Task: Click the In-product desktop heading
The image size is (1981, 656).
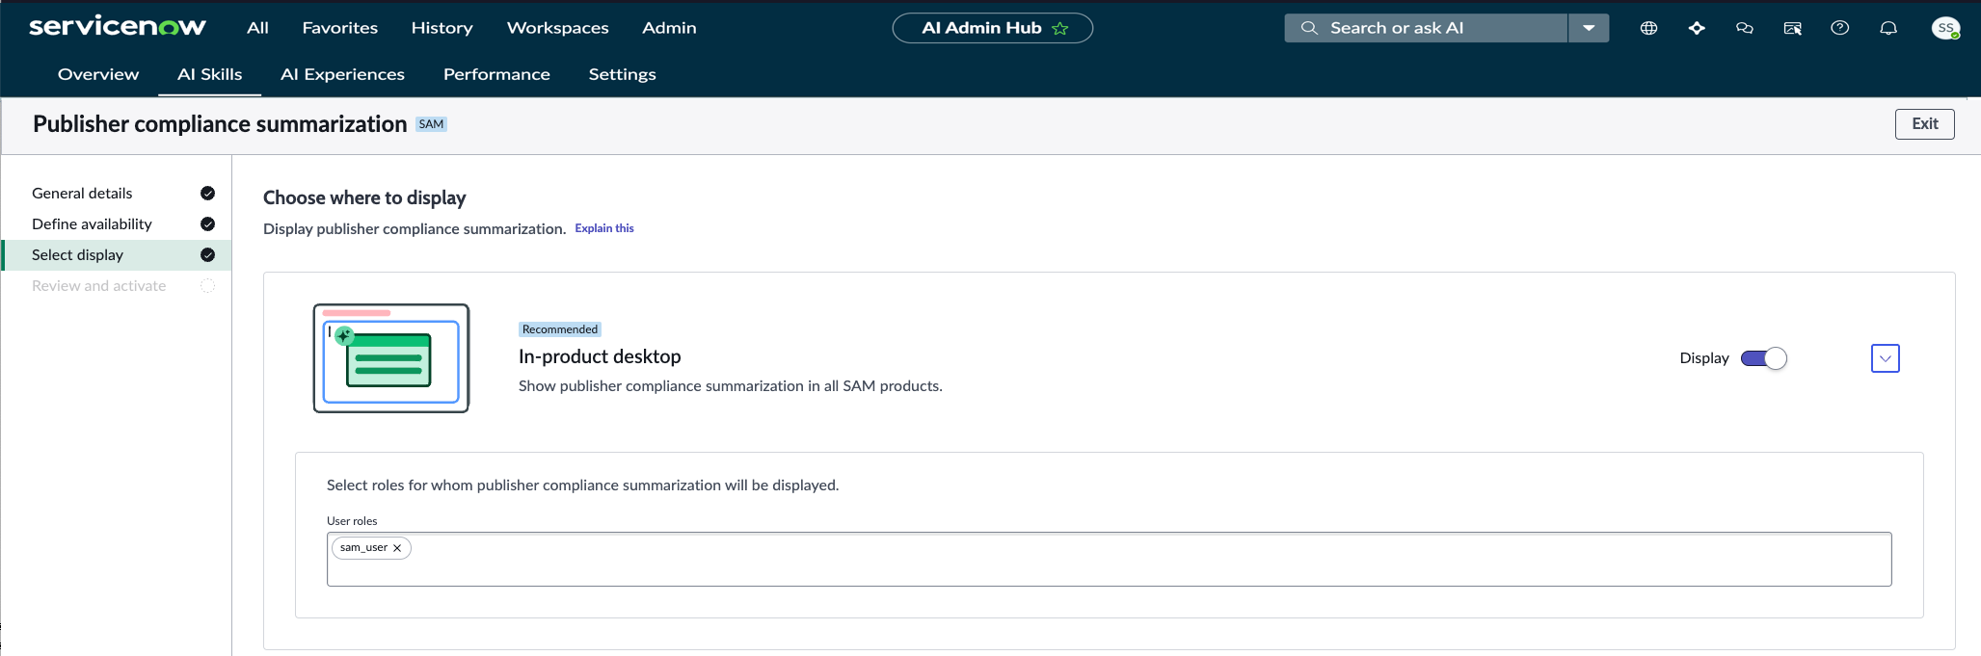Action: point(600,356)
